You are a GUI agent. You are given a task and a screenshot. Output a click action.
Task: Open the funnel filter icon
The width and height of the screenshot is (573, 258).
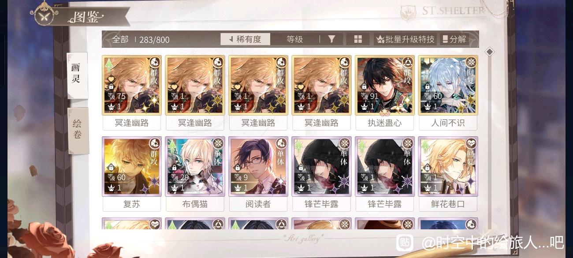(x=332, y=39)
